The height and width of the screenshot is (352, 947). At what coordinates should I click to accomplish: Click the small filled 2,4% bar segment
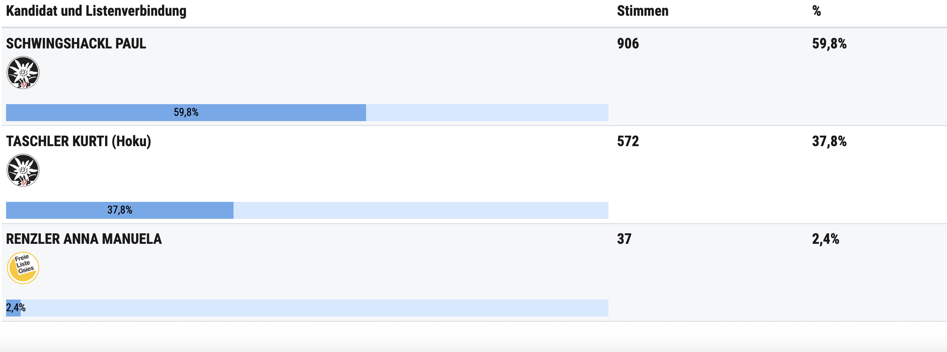(13, 308)
